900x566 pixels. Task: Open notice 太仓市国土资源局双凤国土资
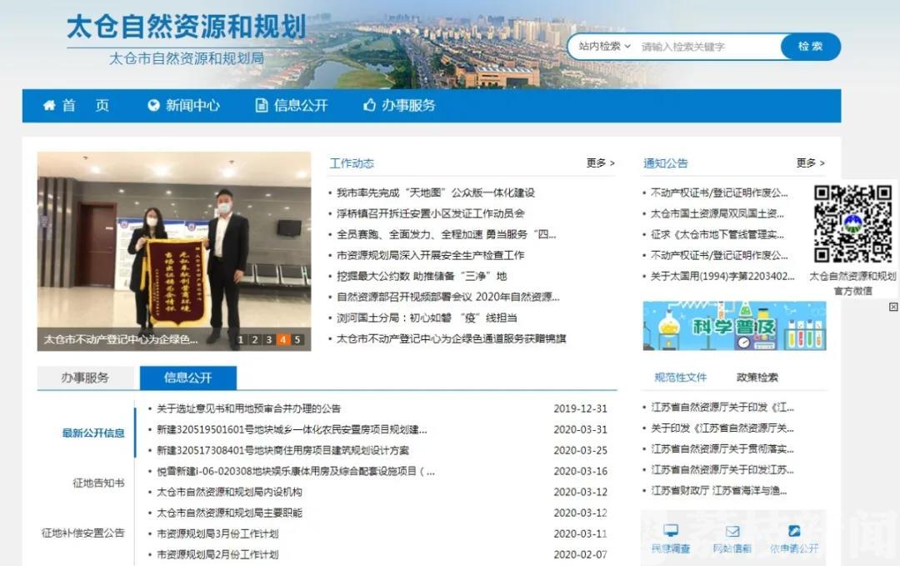(717, 213)
